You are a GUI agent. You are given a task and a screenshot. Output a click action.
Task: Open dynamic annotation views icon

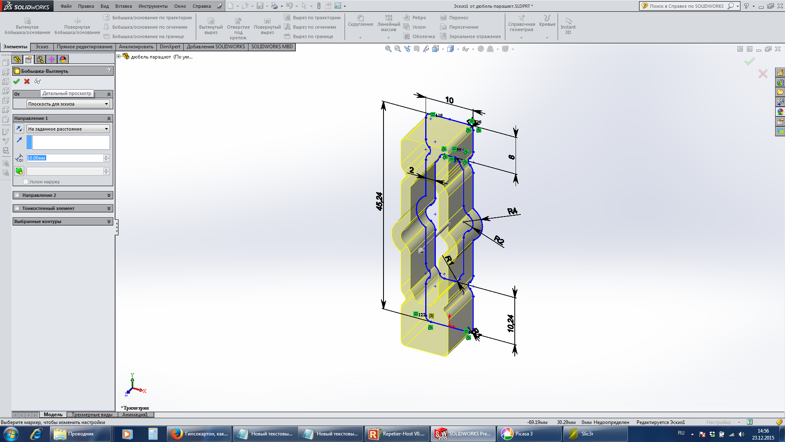(426, 49)
